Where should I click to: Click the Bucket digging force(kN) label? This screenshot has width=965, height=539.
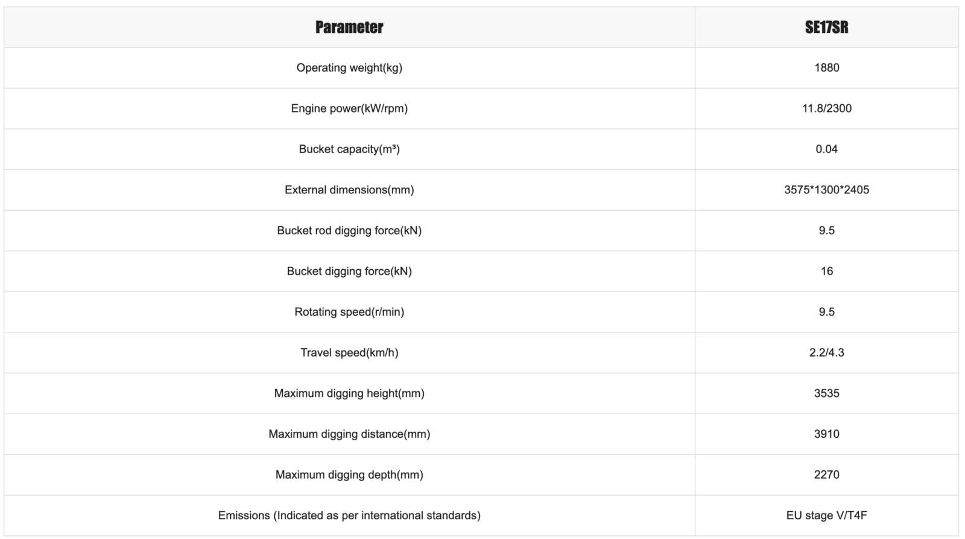click(x=349, y=271)
